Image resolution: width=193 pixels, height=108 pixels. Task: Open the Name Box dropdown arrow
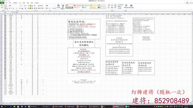[11, 13]
